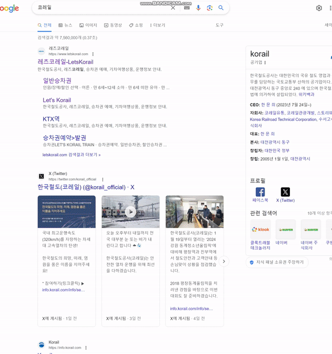Open 코레일관광개발 subsidiary link
This screenshot has height=354, width=332.
pos(300,112)
